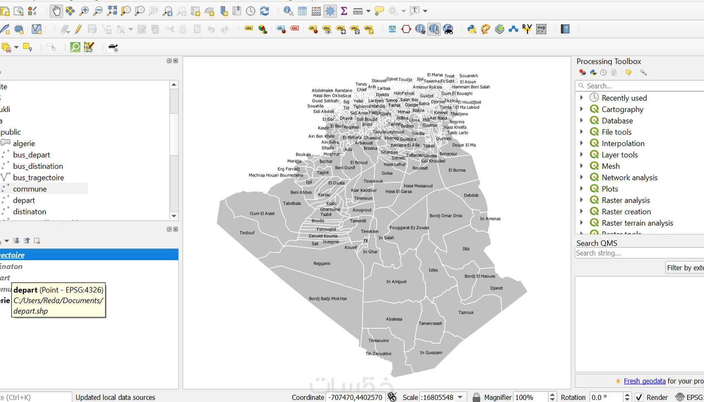Click the Style Manager palette icon

[x=485, y=29]
